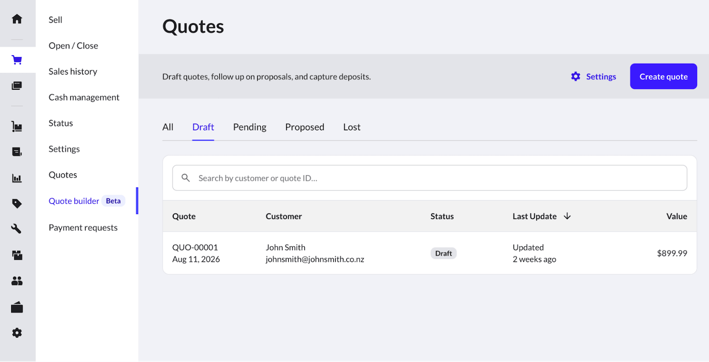
Task: Sort by the Customer column header
Action: point(284,216)
